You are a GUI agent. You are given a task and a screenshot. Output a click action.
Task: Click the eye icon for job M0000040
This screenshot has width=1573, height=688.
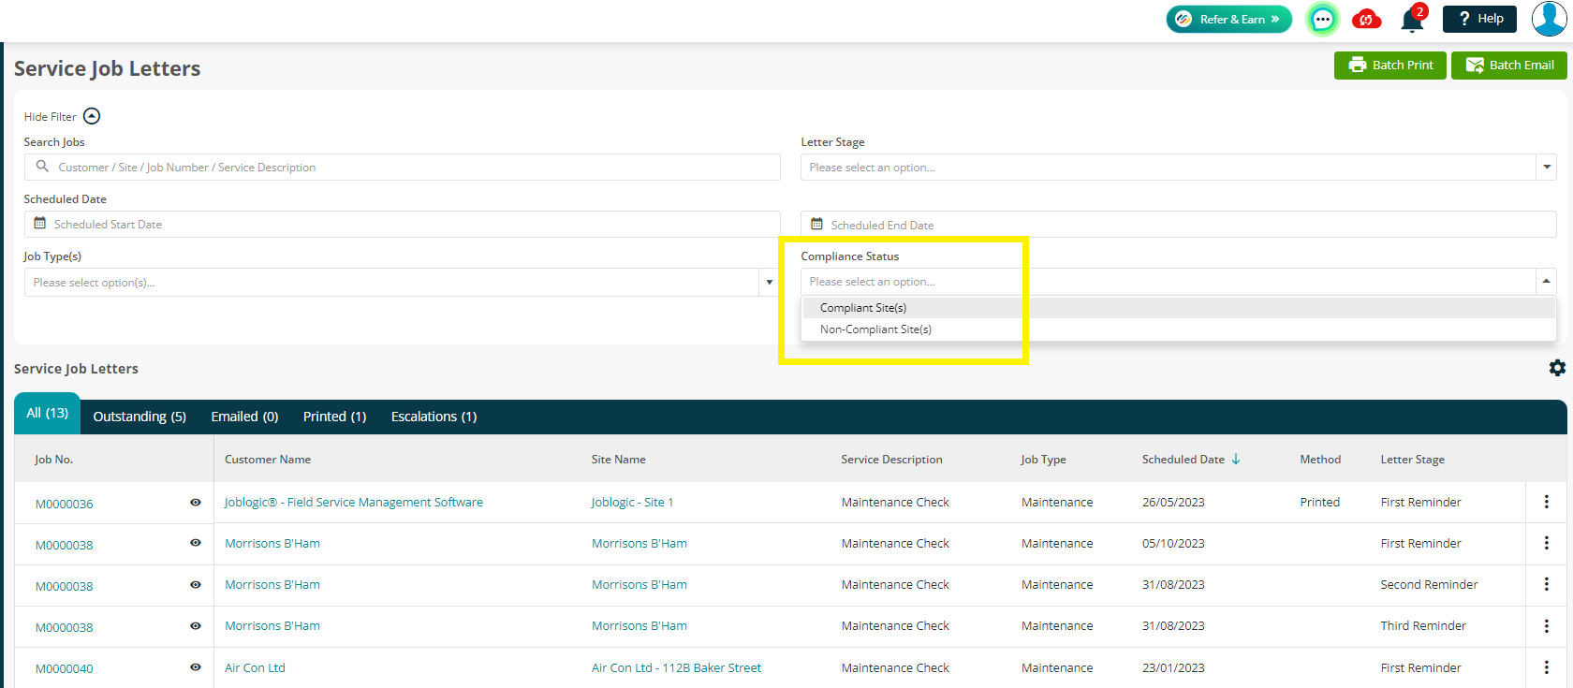pos(196,667)
